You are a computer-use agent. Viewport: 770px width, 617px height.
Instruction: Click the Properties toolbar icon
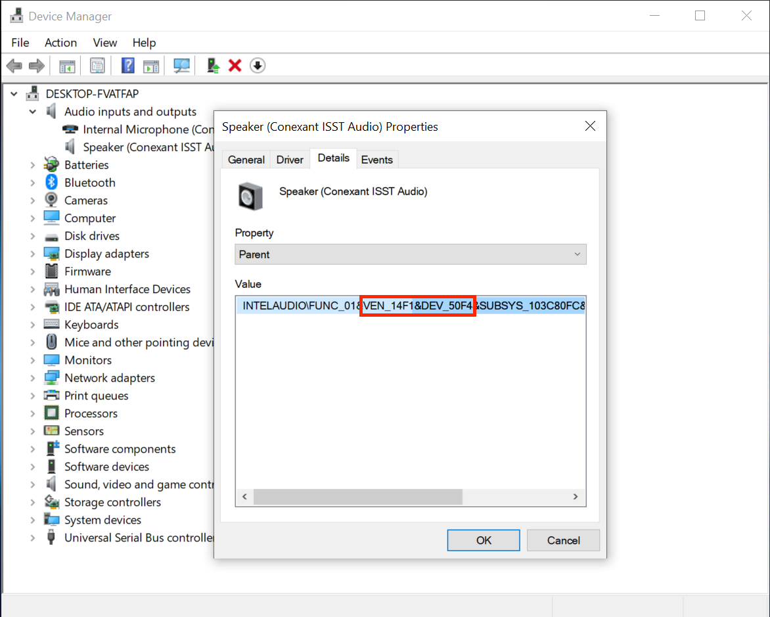pyautogui.click(x=97, y=66)
